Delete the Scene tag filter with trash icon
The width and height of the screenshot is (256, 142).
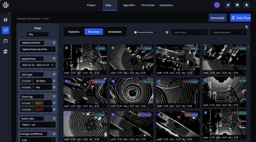[54, 96]
